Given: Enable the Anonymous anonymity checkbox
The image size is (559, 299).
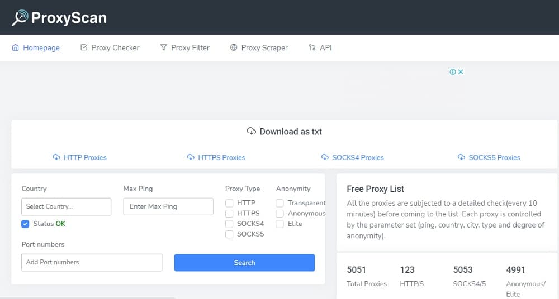Looking at the screenshot, I should 280,214.
